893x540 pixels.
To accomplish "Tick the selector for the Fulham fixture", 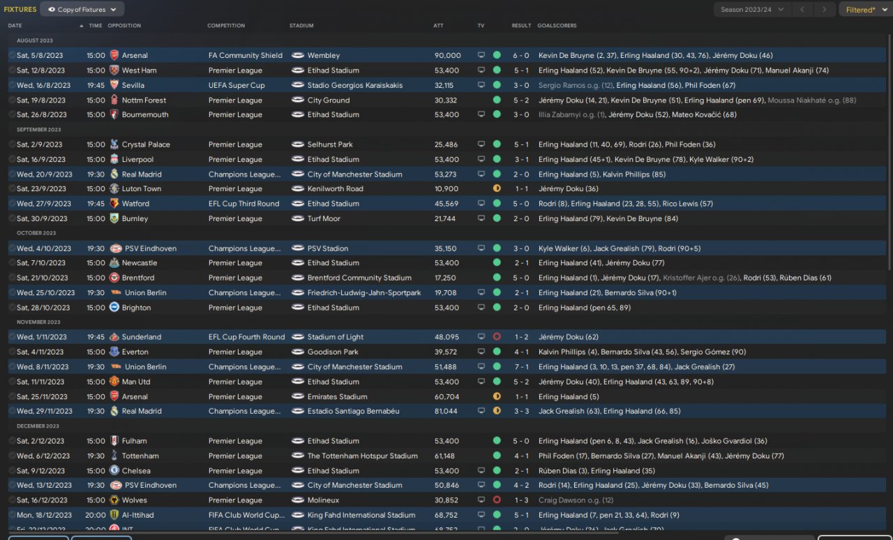I will tap(12, 441).
